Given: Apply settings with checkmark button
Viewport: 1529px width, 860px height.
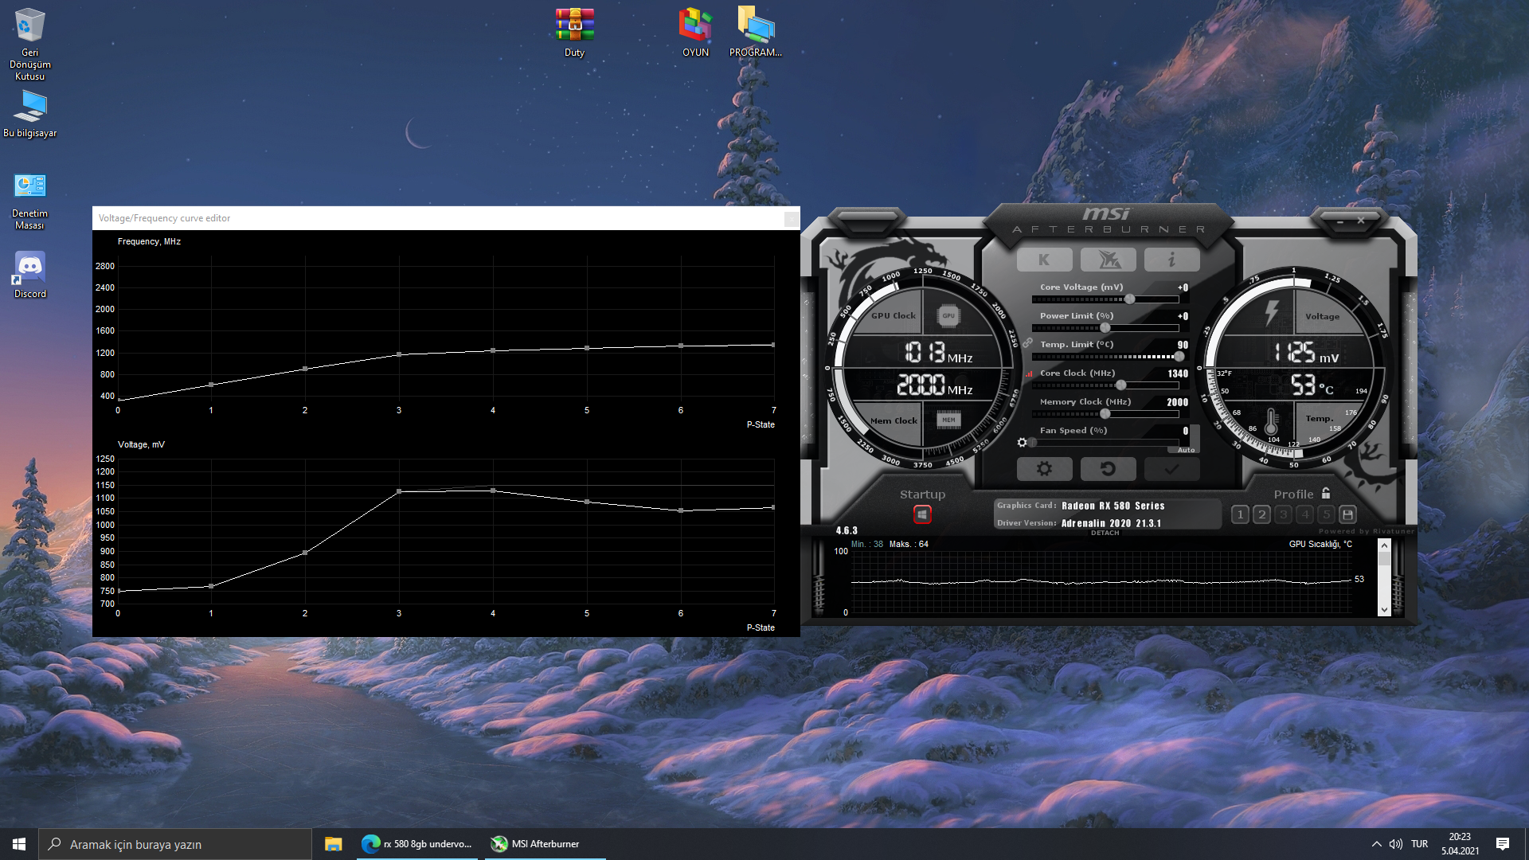Looking at the screenshot, I should click(x=1171, y=469).
